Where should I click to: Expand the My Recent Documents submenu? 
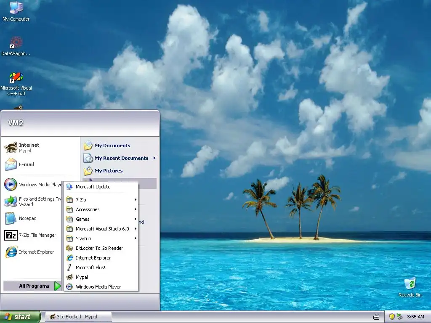[x=120, y=158]
